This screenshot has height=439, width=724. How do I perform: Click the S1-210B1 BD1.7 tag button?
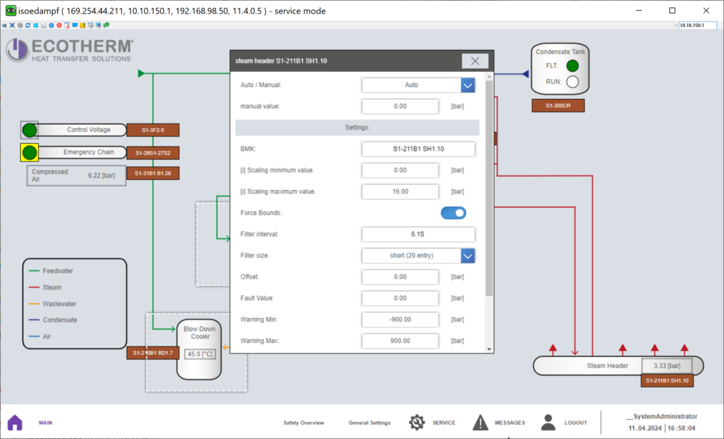(x=152, y=353)
